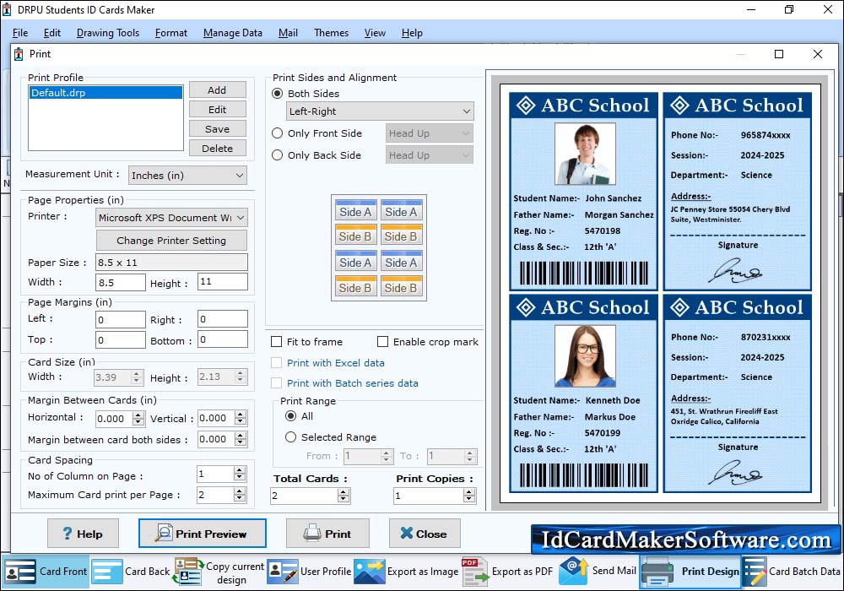
Task: Click the Bottom margin input field
Action: (x=223, y=339)
